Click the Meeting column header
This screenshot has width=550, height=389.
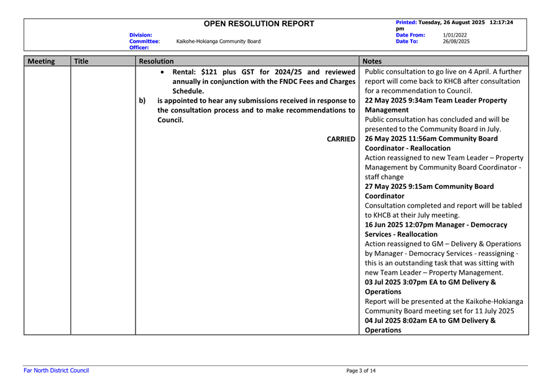[x=42, y=62]
